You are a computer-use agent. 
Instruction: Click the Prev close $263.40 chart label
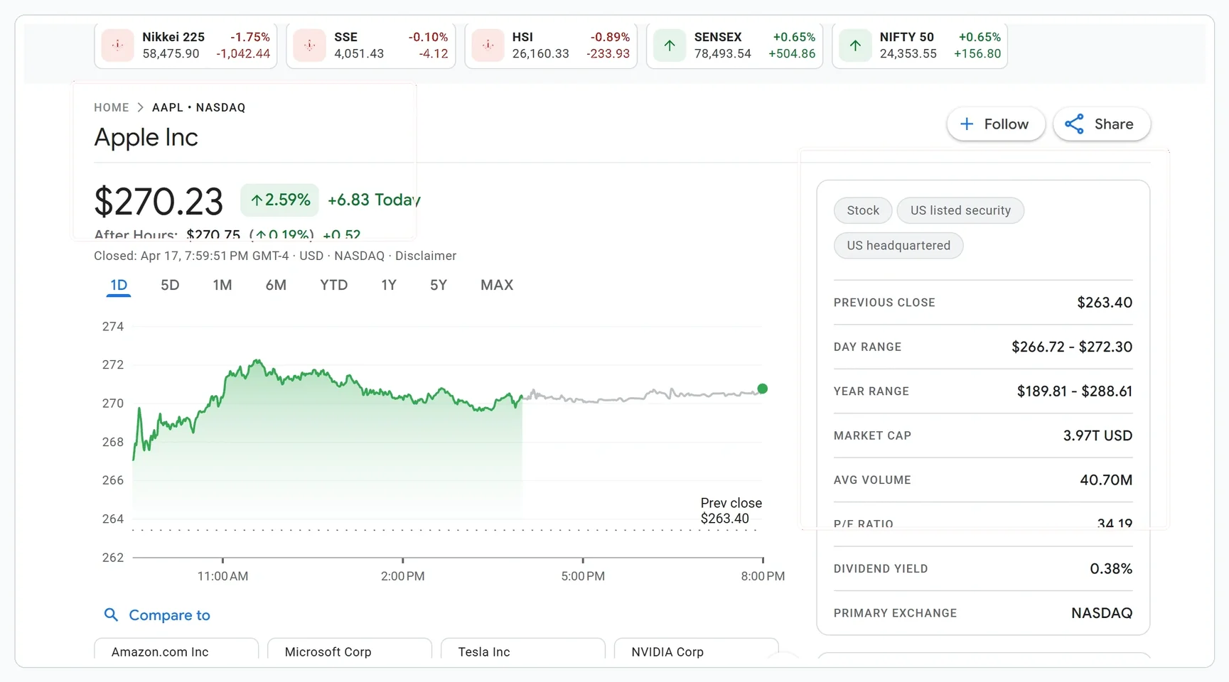pos(731,511)
